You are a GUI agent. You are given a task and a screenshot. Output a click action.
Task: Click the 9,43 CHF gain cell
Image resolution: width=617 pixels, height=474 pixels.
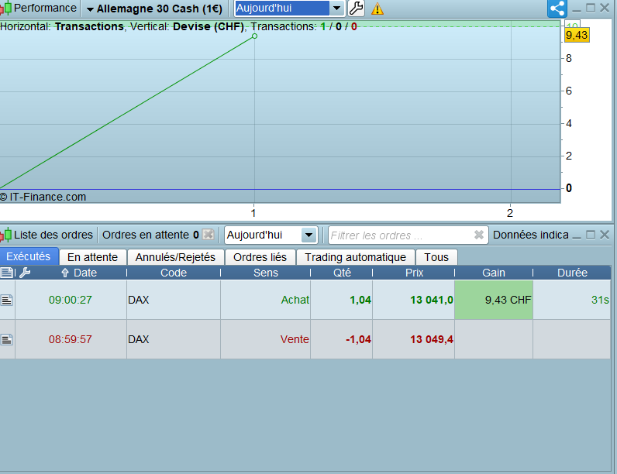click(x=494, y=300)
